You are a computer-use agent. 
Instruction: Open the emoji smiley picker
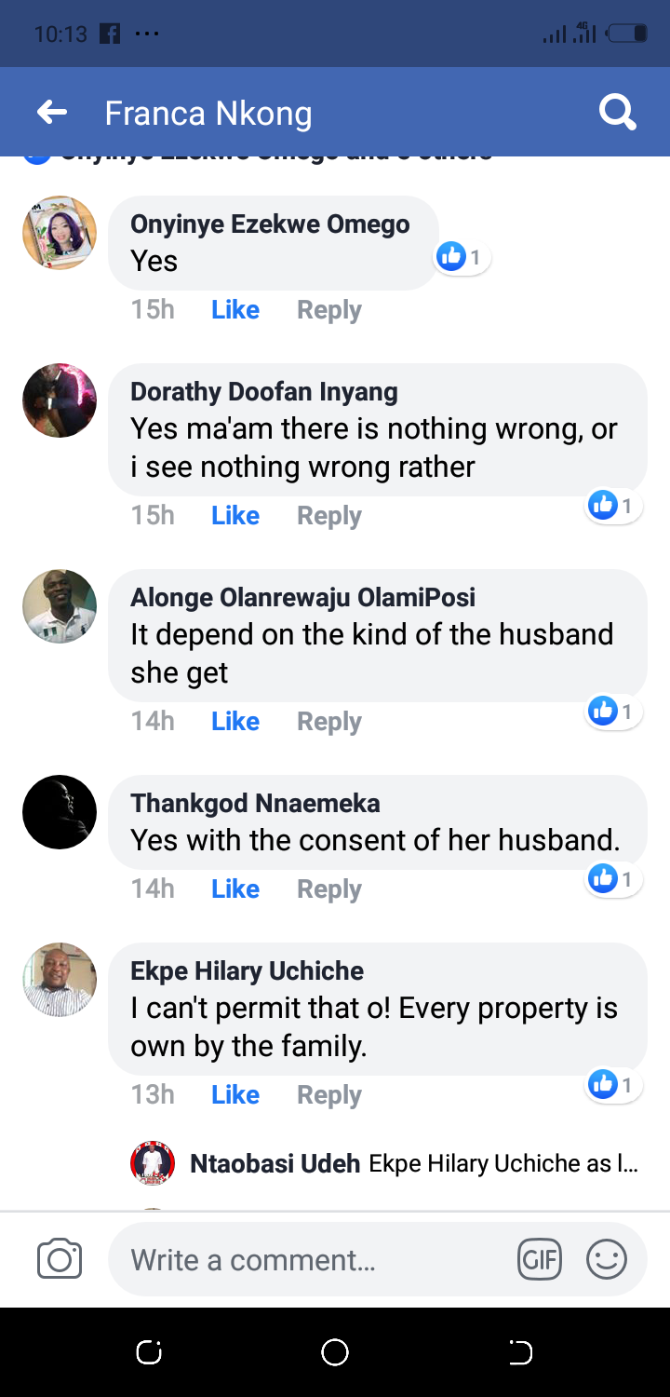pos(606,1260)
